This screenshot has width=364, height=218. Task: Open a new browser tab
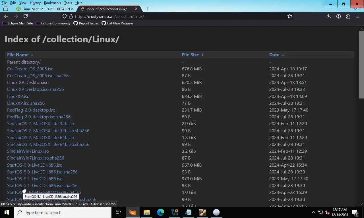tap(147, 9)
